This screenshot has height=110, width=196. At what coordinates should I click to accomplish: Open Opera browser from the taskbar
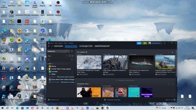32,108
